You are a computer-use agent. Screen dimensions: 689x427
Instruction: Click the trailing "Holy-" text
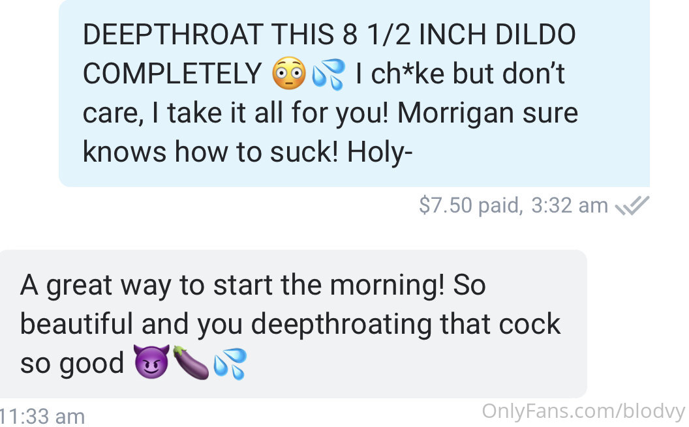point(380,153)
